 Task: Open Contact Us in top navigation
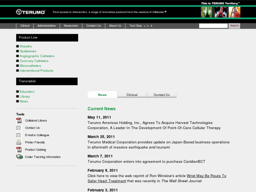tap(94, 26)
